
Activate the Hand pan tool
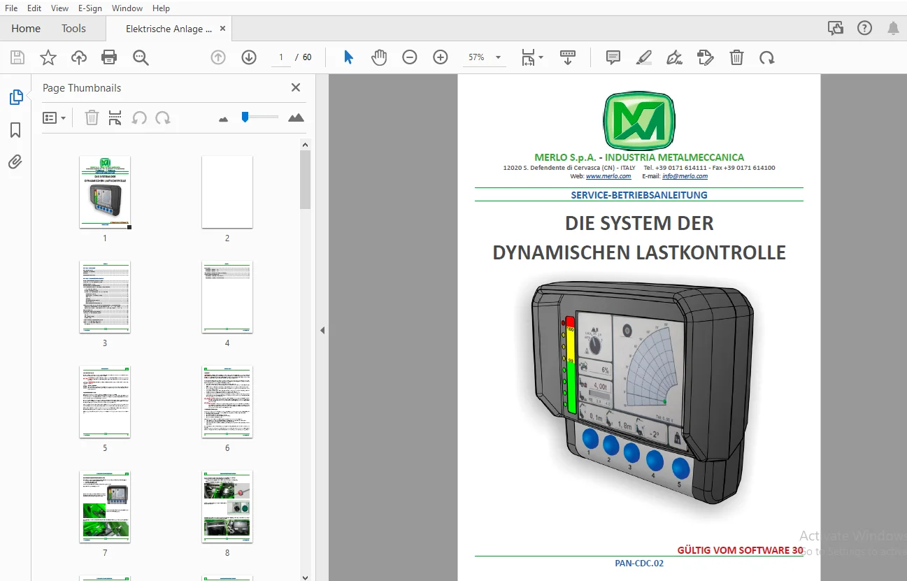[379, 57]
